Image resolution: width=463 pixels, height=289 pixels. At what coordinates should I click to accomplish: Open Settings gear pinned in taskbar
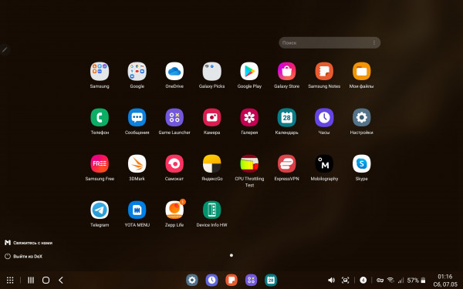[192, 281]
